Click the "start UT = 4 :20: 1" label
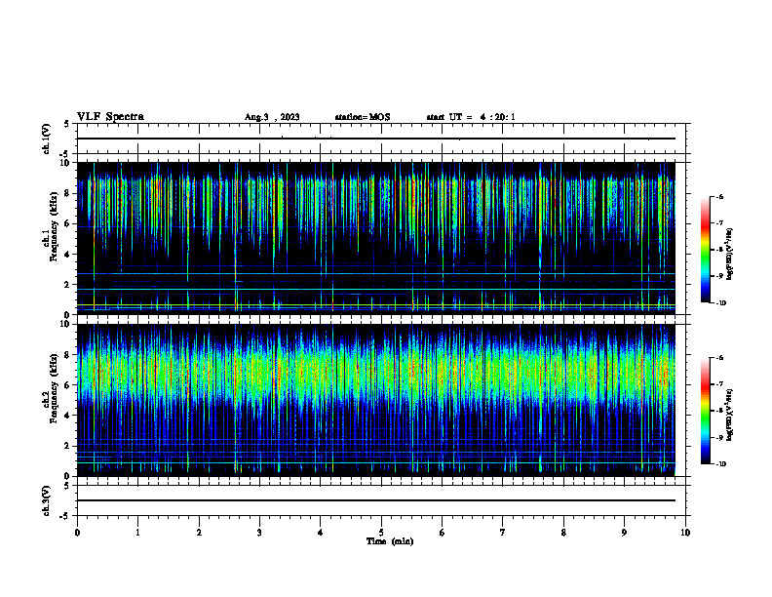The width and height of the screenshot is (772, 597). click(471, 117)
